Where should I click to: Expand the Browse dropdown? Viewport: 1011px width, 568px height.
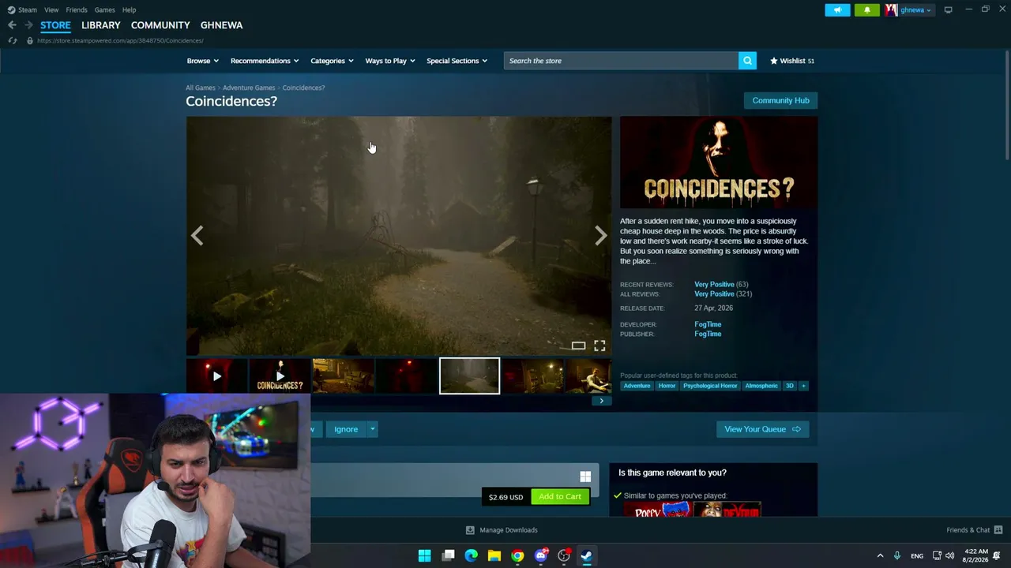point(202,61)
